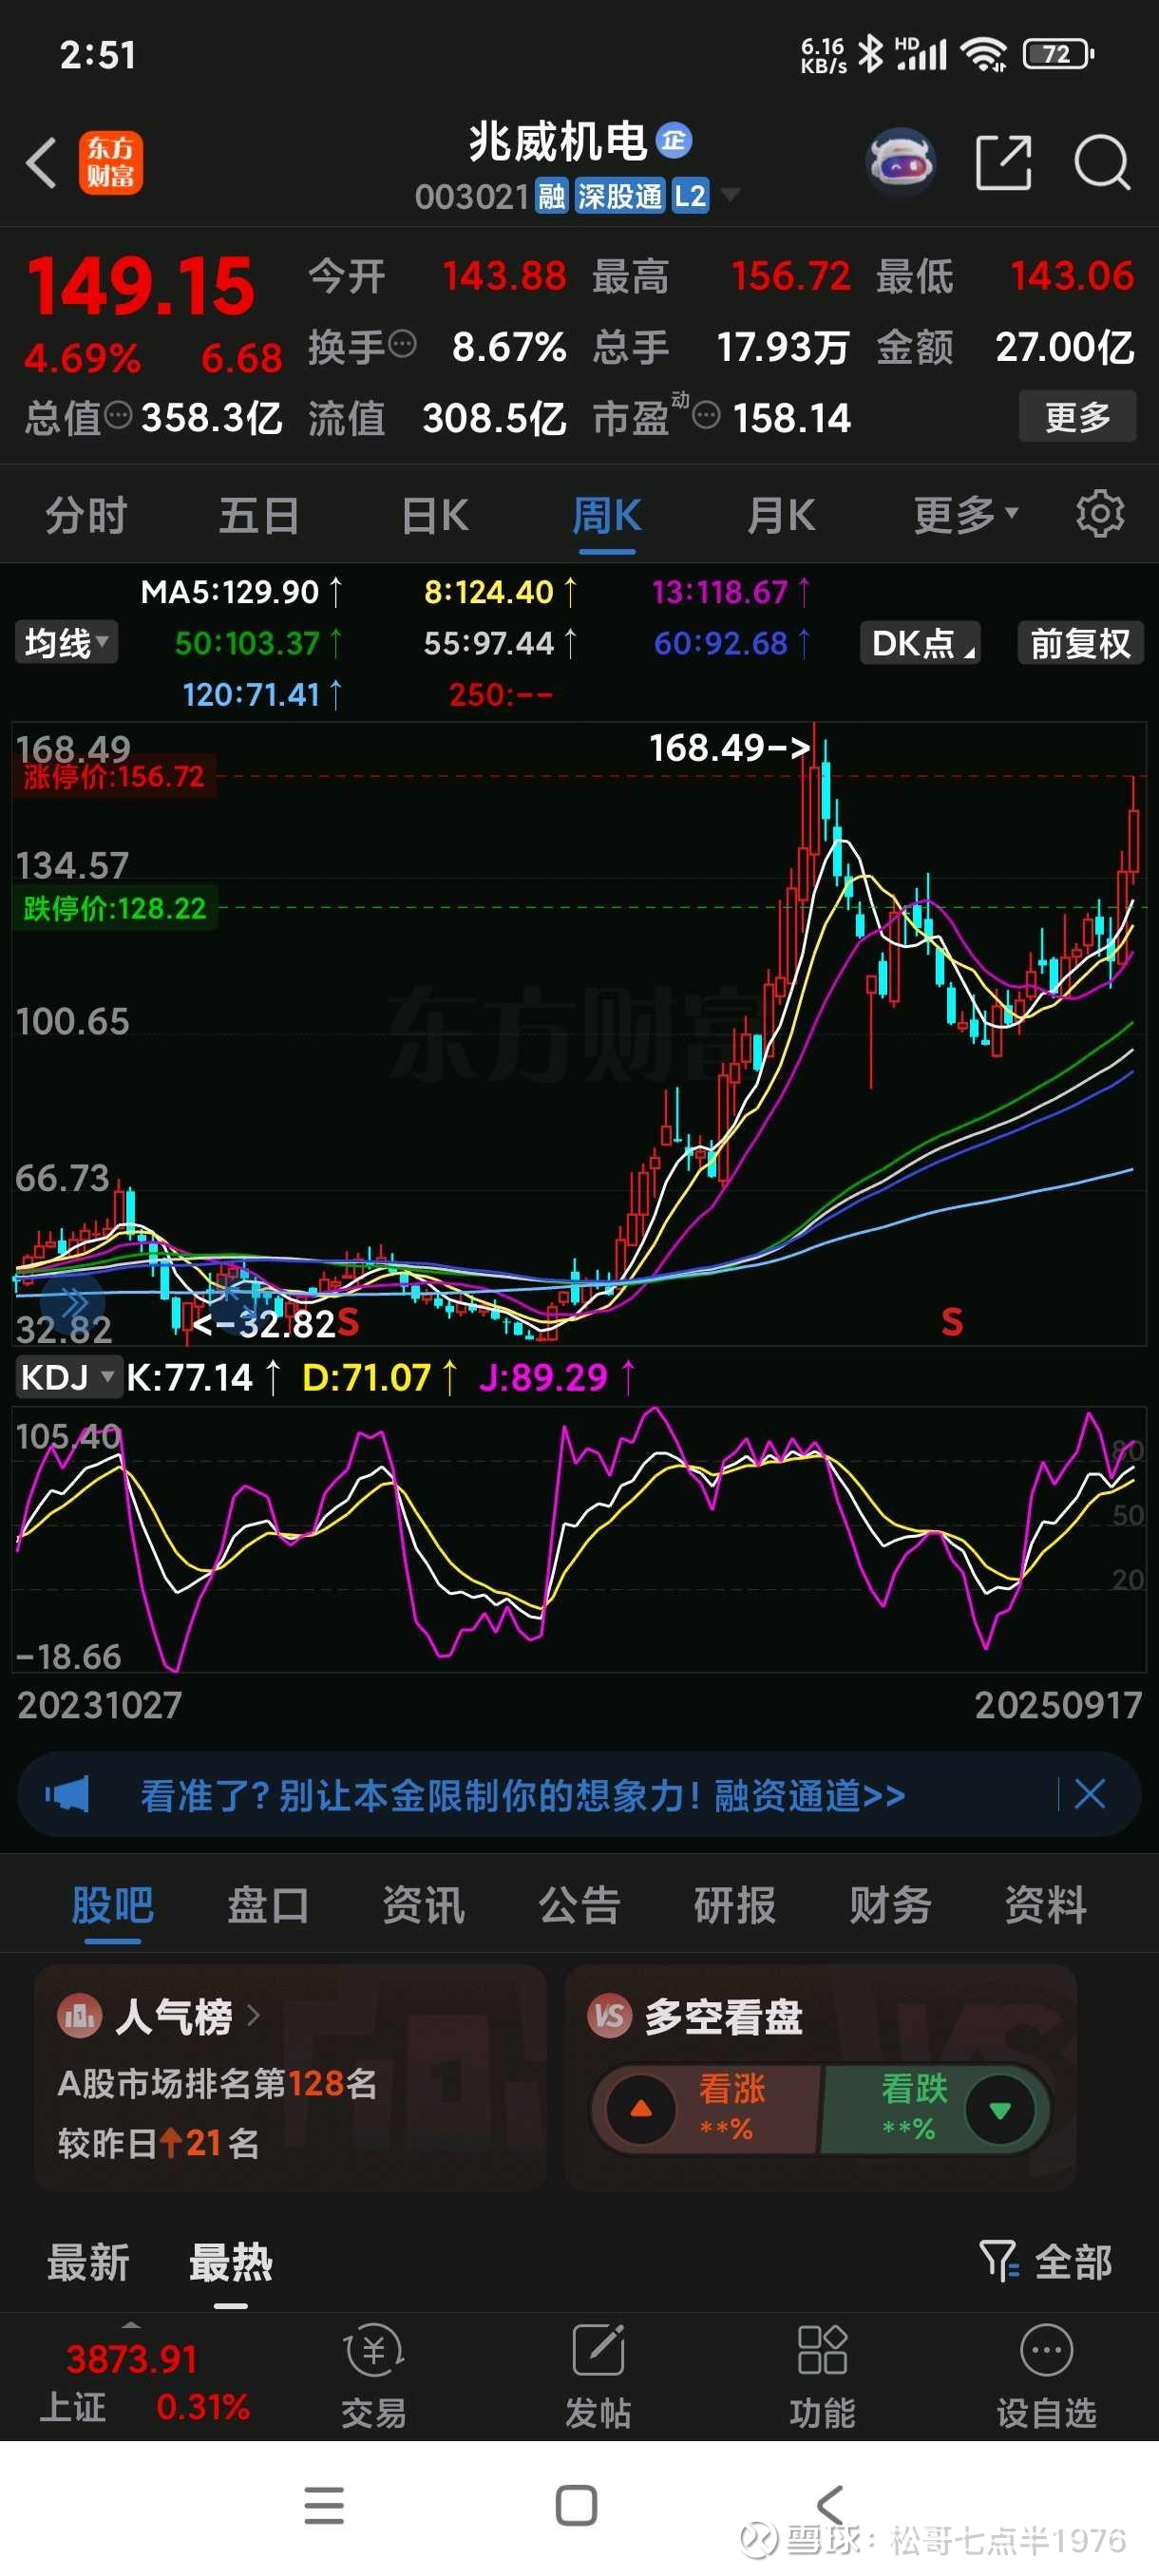Open the 均线 indicator dropdown
This screenshot has height=2576, width=1159.
pyautogui.click(x=66, y=643)
